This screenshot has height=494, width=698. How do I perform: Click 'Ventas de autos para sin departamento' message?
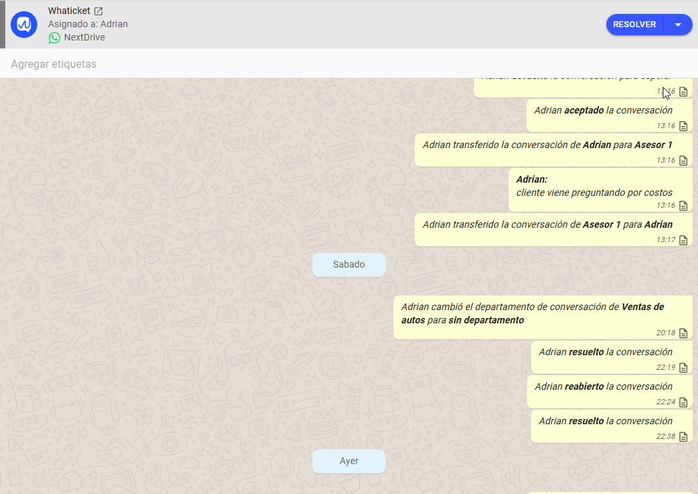pos(543,317)
